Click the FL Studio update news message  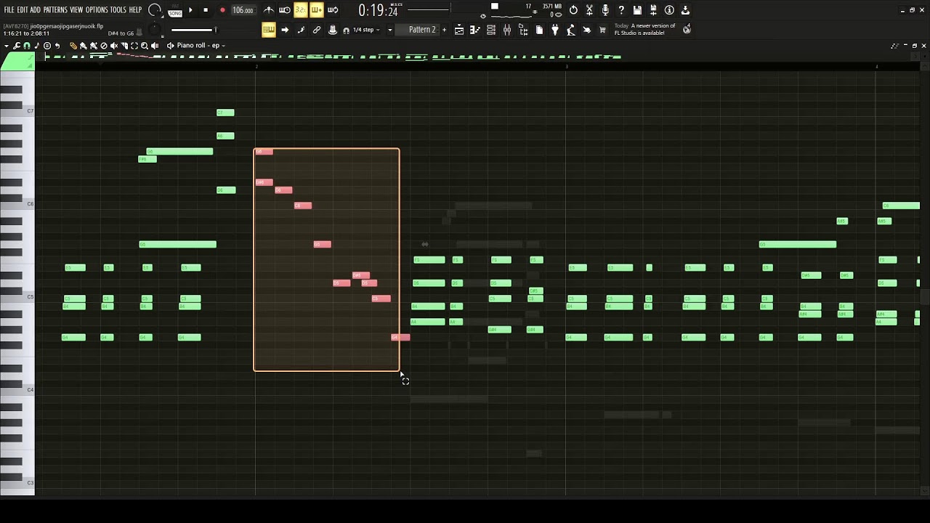(645, 29)
